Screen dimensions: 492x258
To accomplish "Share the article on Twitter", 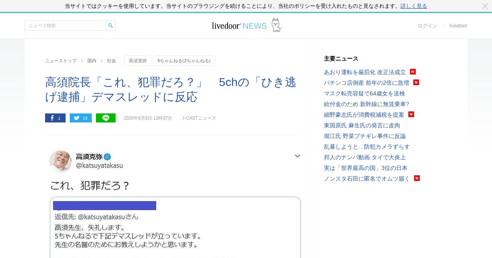I will coord(81,118).
